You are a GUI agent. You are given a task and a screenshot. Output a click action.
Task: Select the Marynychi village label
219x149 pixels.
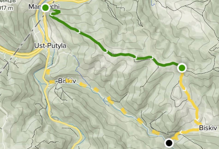tap(44, 7)
